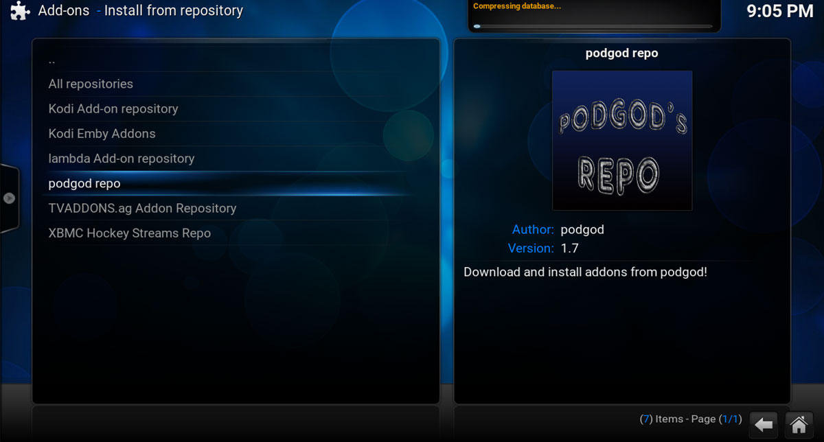824x442 pixels.
Task: Open lambda Add-on repository
Action: click(236, 159)
